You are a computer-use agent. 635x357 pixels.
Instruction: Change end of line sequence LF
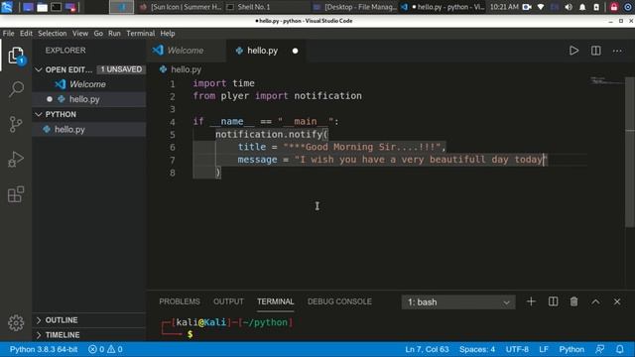coord(544,349)
